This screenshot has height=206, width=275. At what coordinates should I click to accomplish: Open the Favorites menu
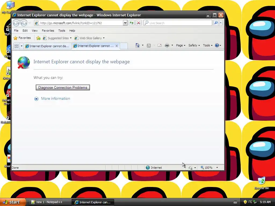pos(48,31)
